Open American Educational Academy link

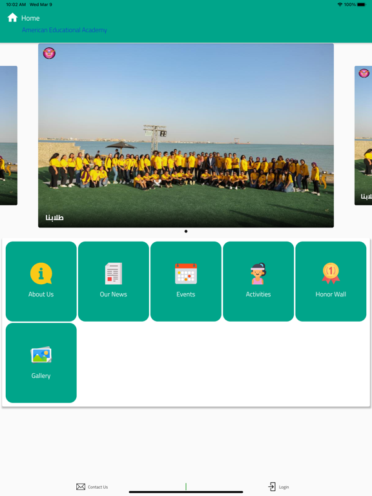(x=65, y=30)
